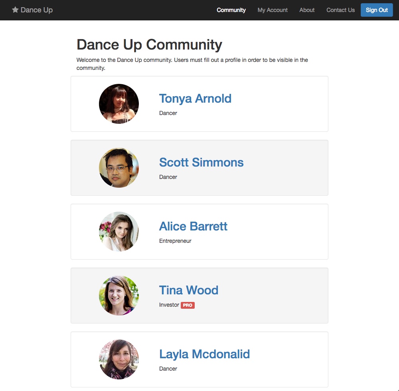
Task: Open Layla Mcdonalid's profile
Action: pyautogui.click(x=204, y=354)
